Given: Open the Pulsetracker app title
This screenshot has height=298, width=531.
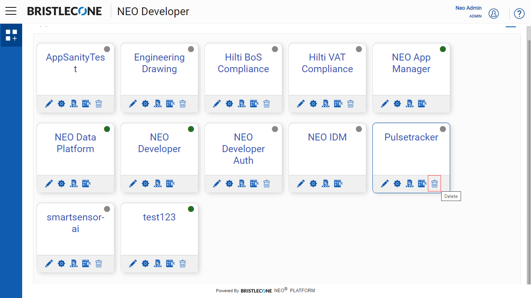Looking at the screenshot, I should 411,137.
